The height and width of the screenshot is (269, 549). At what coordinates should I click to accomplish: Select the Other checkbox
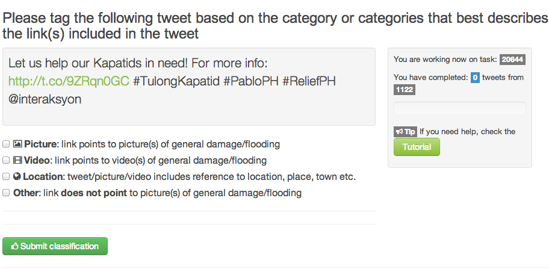click(x=6, y=193)
